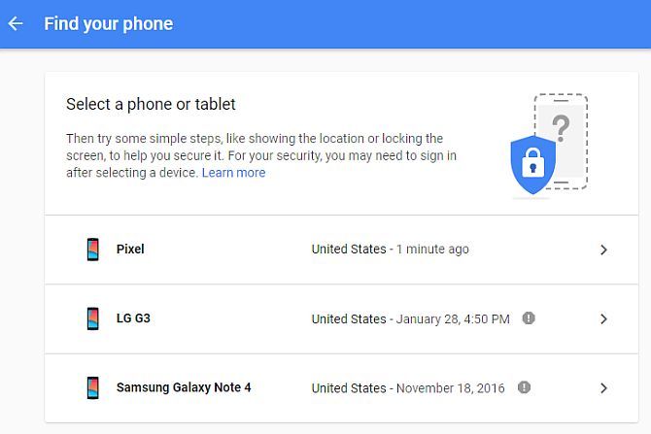
Task: Expand the LG G3 device chevron
Action: click(x=603, y=318)
